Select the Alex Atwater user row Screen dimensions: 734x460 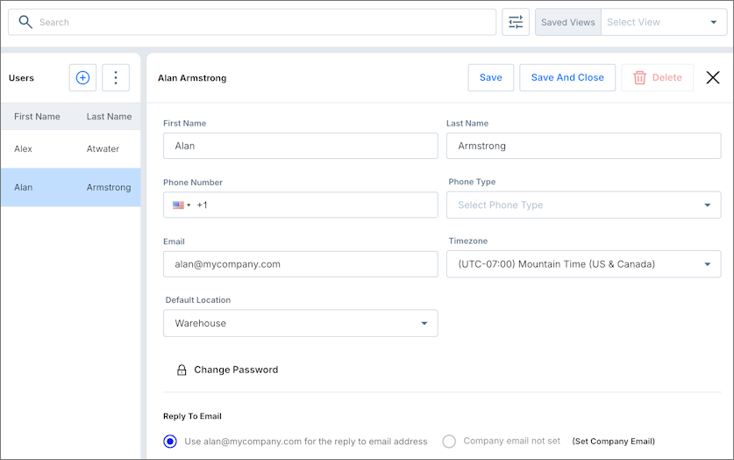[x=70, y=149]
